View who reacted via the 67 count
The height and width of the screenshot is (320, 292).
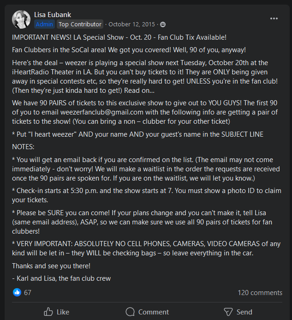(x=28, y=292)
